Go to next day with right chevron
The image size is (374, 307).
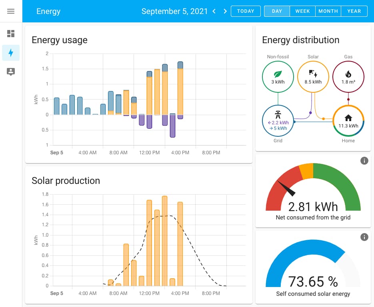(x=225, y=11)
